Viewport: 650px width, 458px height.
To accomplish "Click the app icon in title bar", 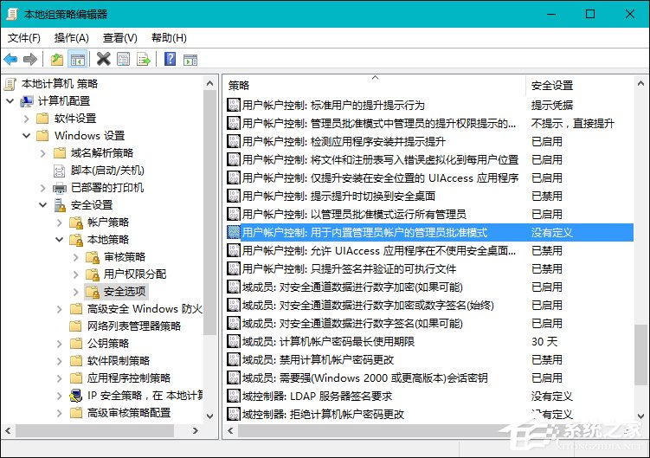I will tap(11, 14).
